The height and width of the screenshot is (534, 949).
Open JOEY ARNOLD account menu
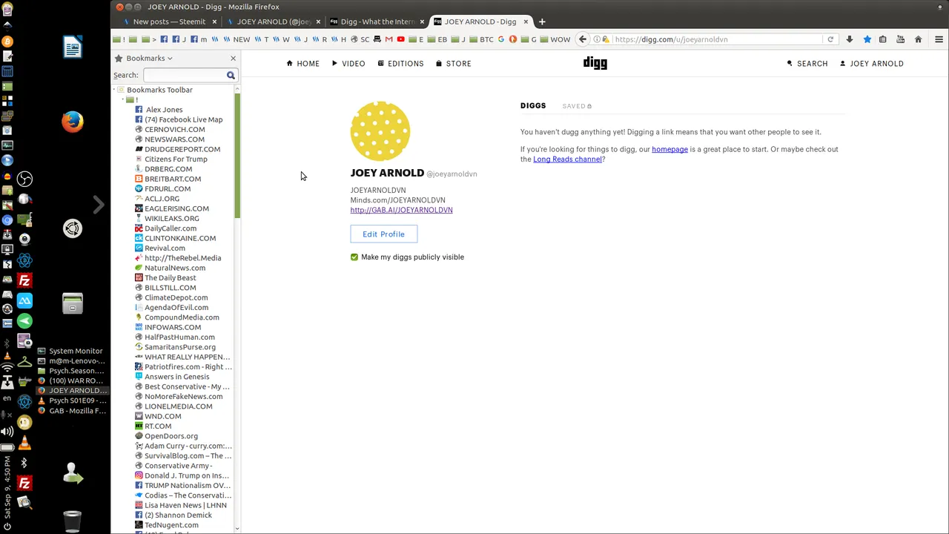point(872,64)
